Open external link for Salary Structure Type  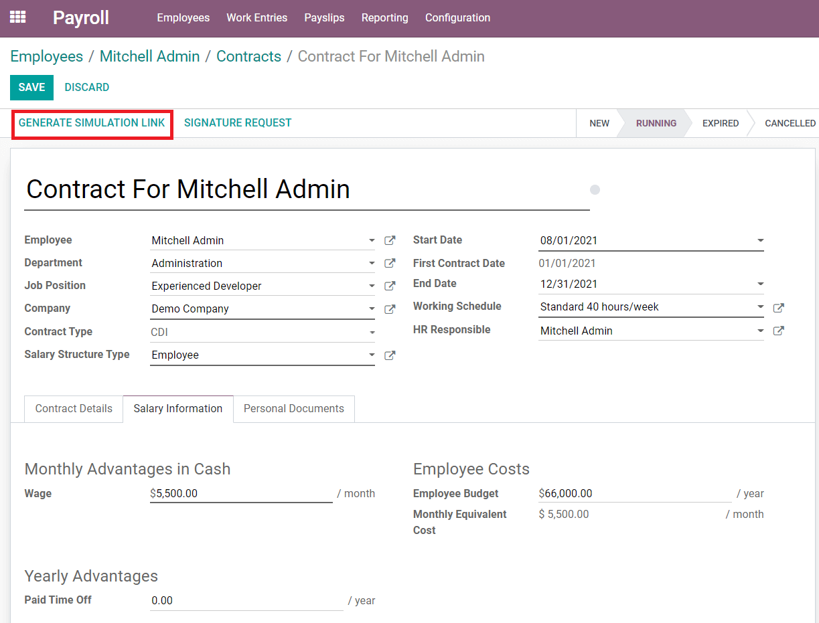tap(390, 355)
